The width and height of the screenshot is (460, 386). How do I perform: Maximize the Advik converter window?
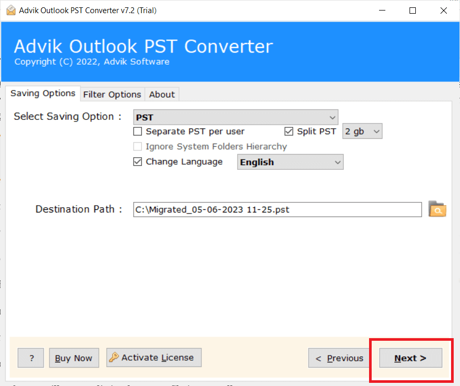413,11
